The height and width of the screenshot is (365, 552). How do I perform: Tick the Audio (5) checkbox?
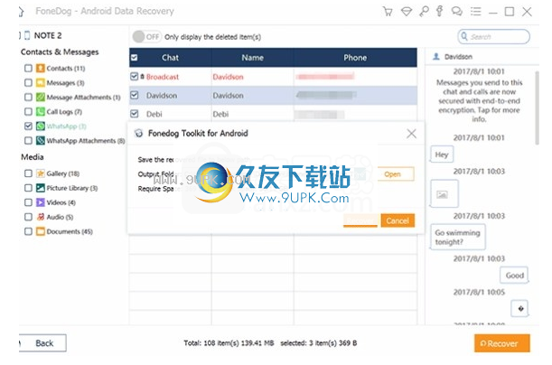28,217
